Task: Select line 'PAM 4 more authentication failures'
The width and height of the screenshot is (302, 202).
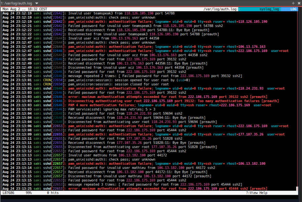Action: [x=137, y=105]
